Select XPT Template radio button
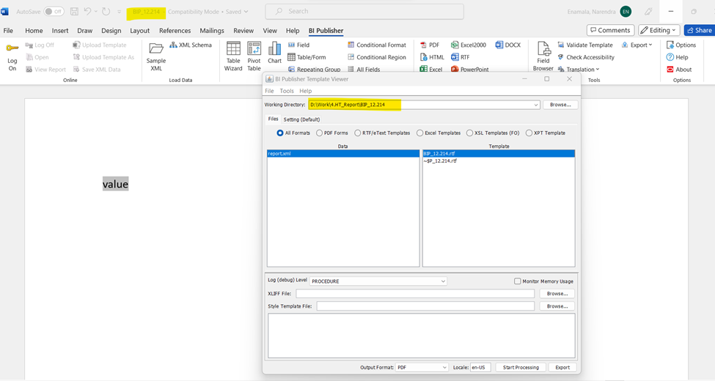 pos(529,133)
